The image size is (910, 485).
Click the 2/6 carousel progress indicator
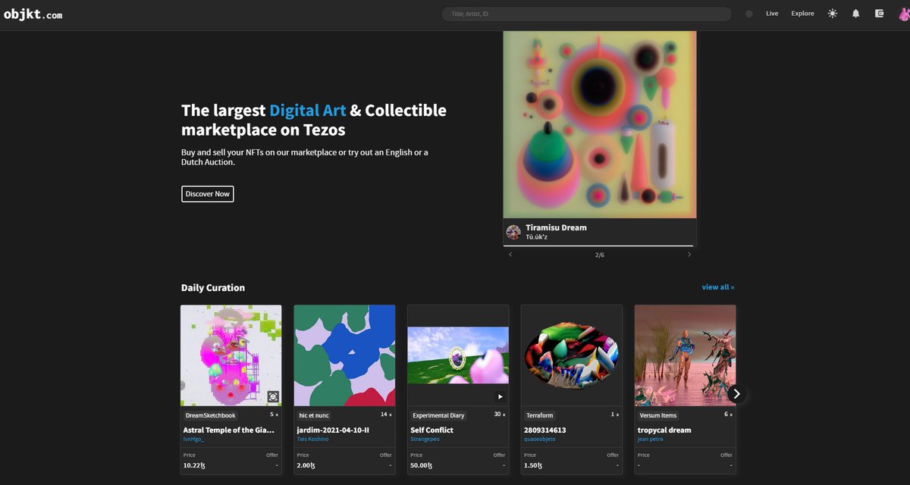point(599,255)
